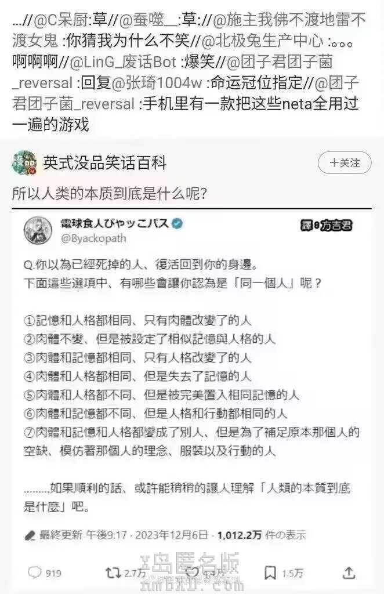Image resolution: width=384 pixels, height=594 pixels.
Task: Tap the retweet icon showing 2.7万
Action: [113, 573]
